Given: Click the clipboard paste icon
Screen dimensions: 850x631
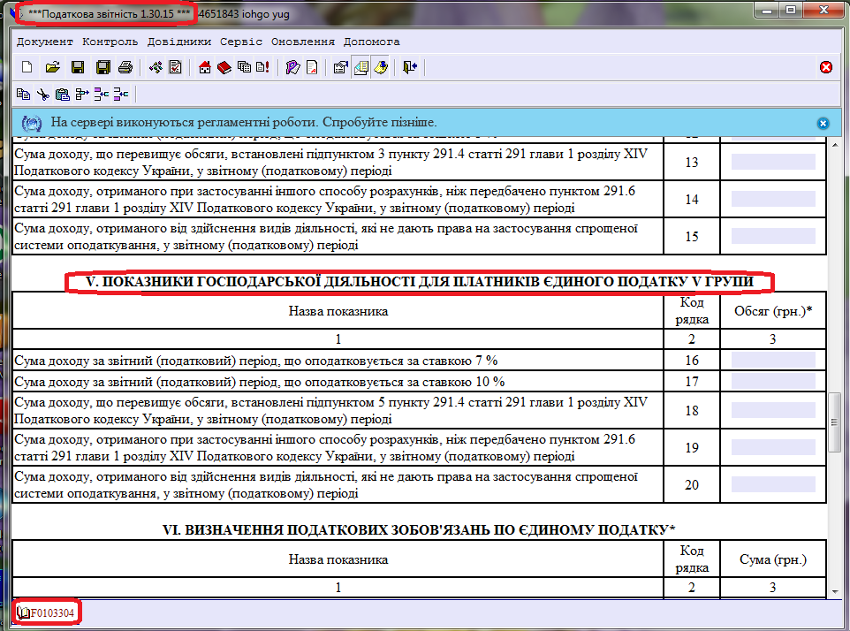Looking at the screenshot, I should pos(62,94).
